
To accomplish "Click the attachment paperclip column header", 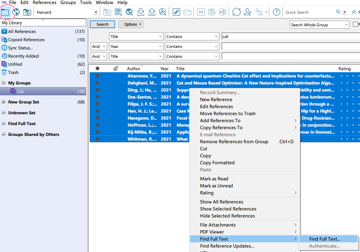I will (116, 68).
